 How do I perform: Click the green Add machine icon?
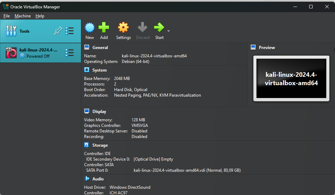coord(104,27)
